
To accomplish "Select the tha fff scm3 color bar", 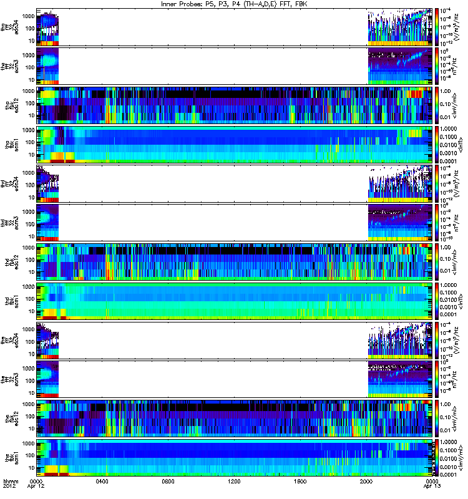I will pos(437,66).
